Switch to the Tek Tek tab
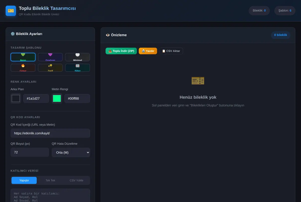This screenshot has height=202, width=301. click(x=50, y=180)
